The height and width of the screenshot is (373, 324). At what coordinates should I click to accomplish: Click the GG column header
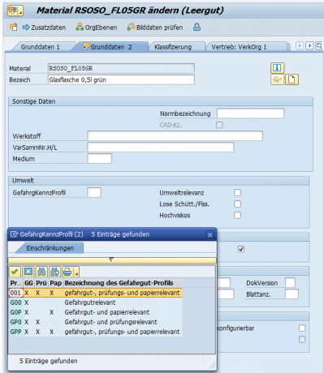tap(29, 283)
